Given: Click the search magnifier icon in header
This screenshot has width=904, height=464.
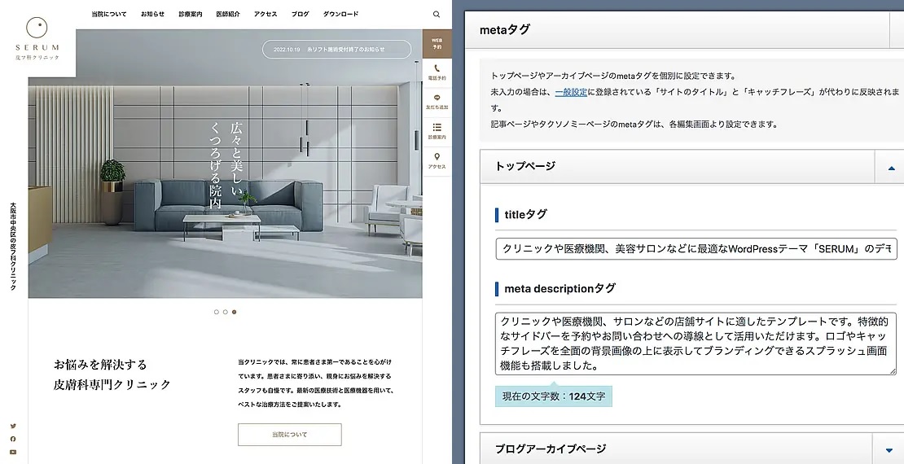Looking at the screenshot, I should (x=437, y=14).
